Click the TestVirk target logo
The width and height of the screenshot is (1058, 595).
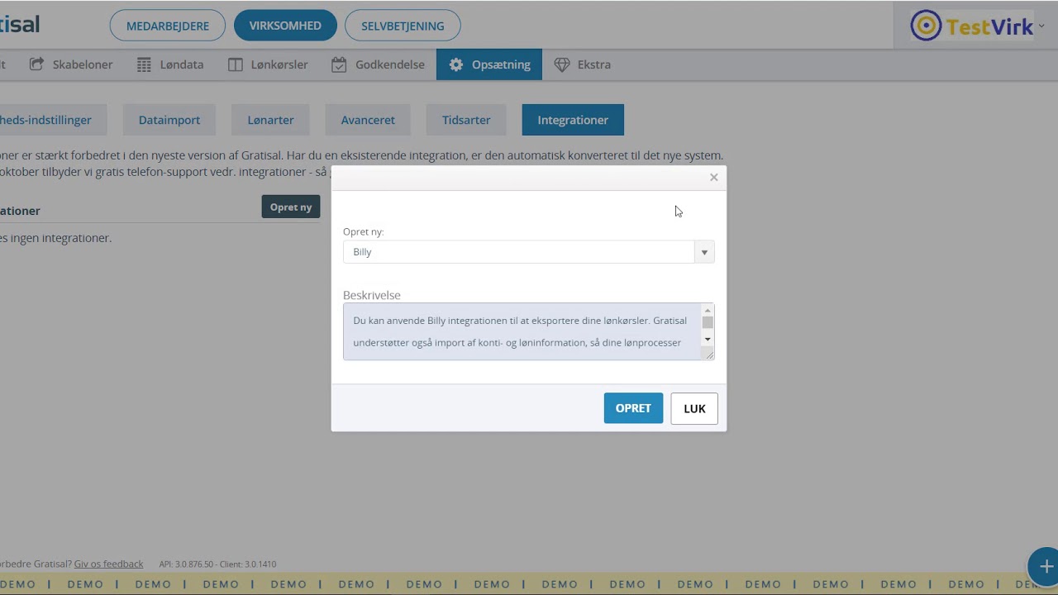pyautogui.click(x=926, y=26)
